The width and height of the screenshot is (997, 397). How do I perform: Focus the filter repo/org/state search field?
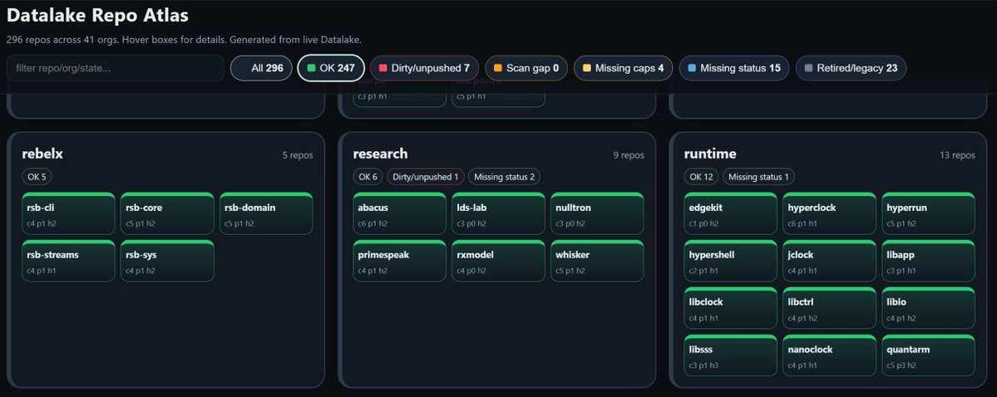(115, 68)
